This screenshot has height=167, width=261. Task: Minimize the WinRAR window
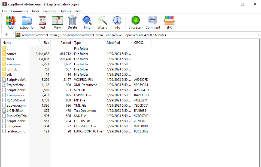[x=230, y=4]
